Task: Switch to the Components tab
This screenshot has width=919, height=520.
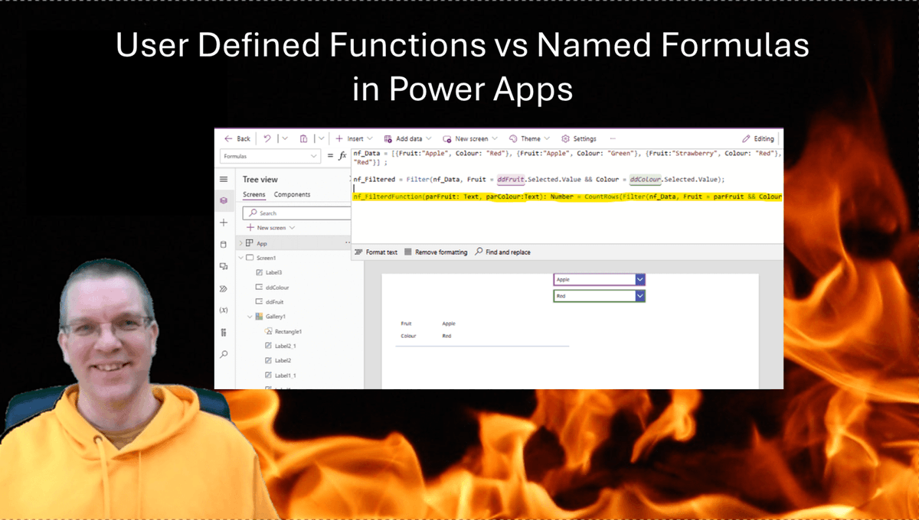Action: pyautogui.click(x=292, y=193)
